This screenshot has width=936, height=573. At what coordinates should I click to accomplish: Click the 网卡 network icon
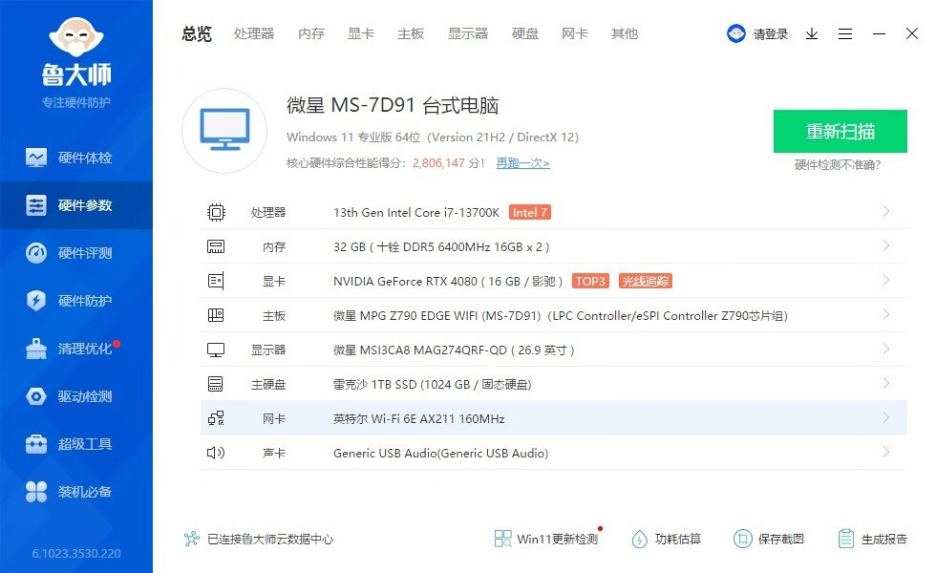tap(216, 418)
